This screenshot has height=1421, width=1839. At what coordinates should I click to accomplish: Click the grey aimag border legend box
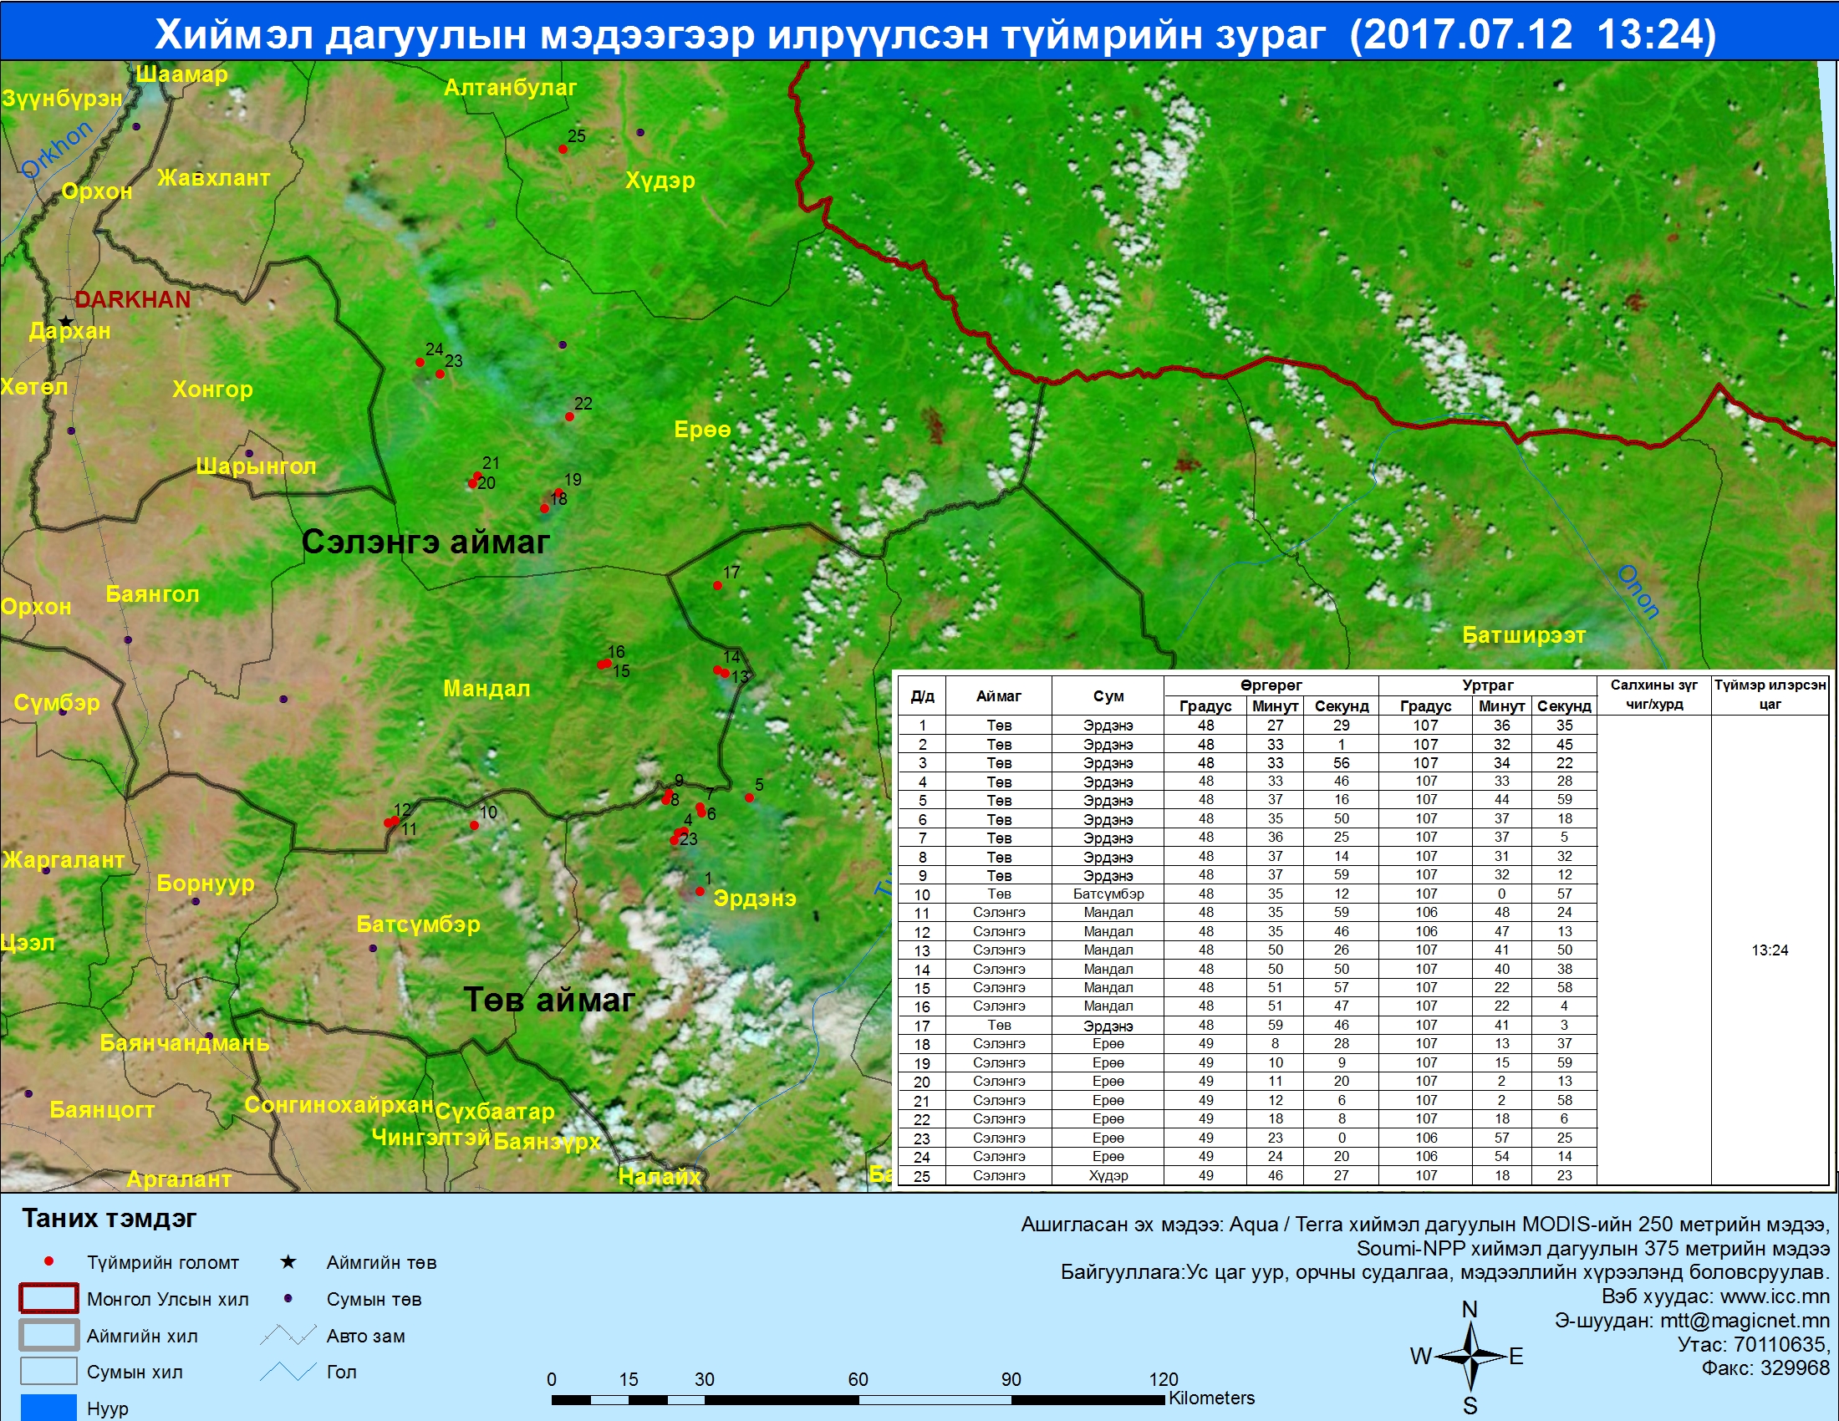click(48, 1335)
